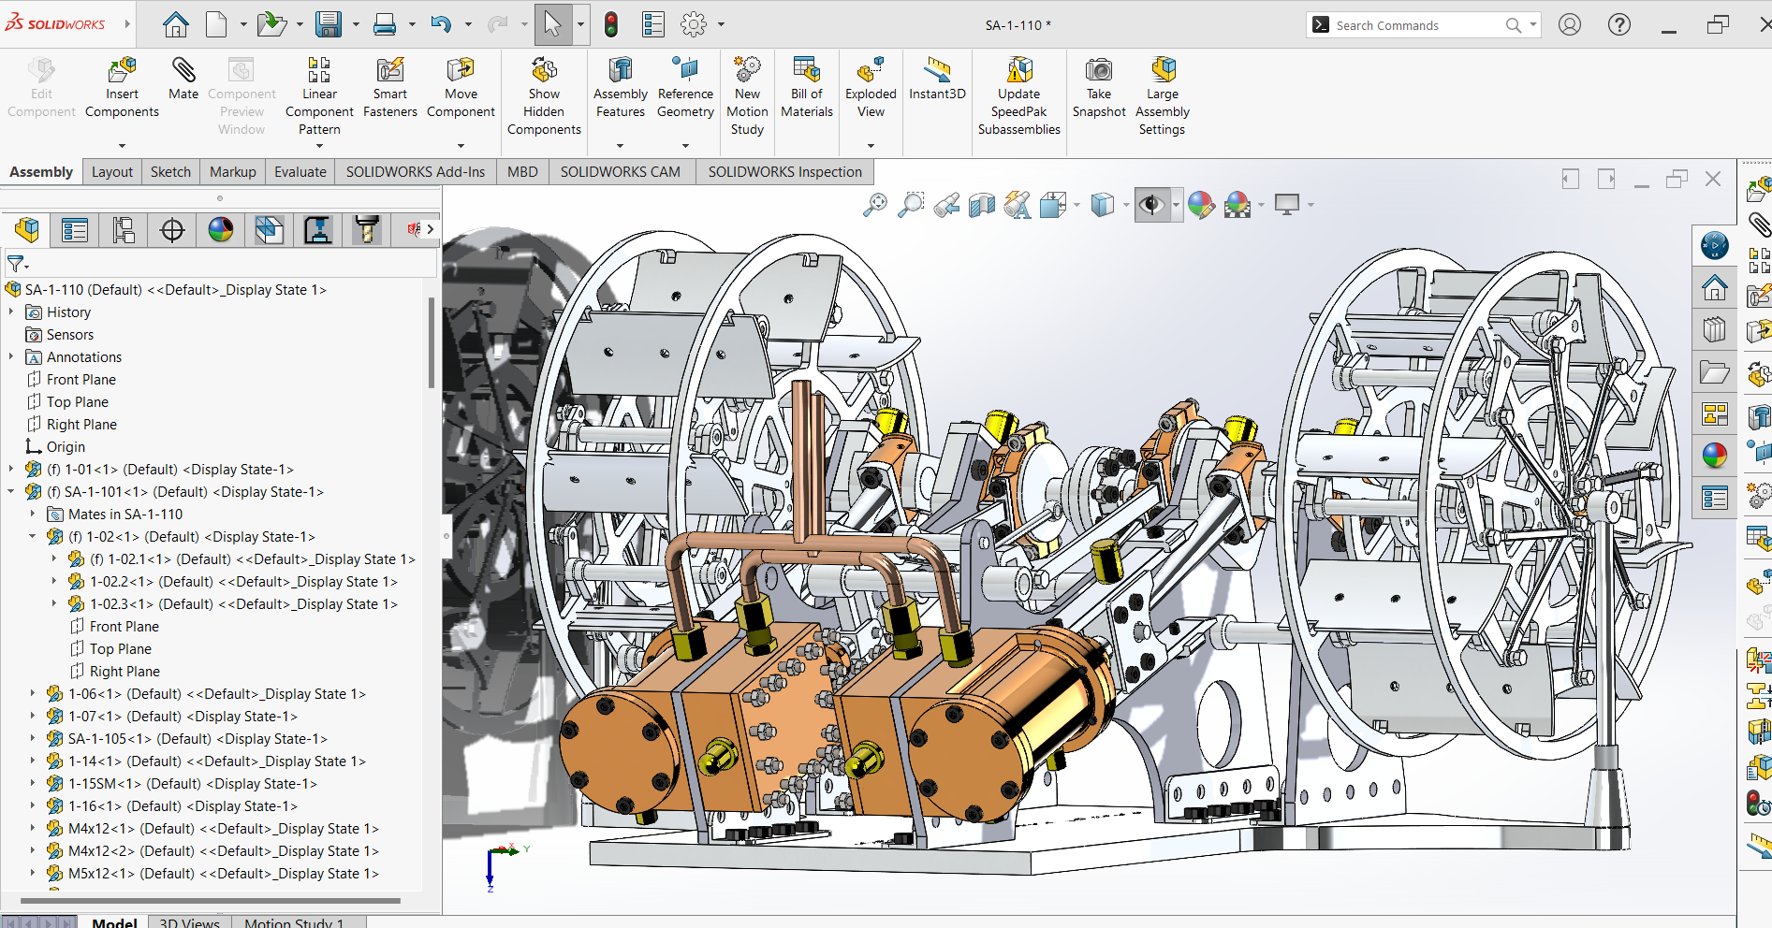Screen dimensions: 1772x928
Task: Select the Mate tool
Action: click(x=183, y=80)
